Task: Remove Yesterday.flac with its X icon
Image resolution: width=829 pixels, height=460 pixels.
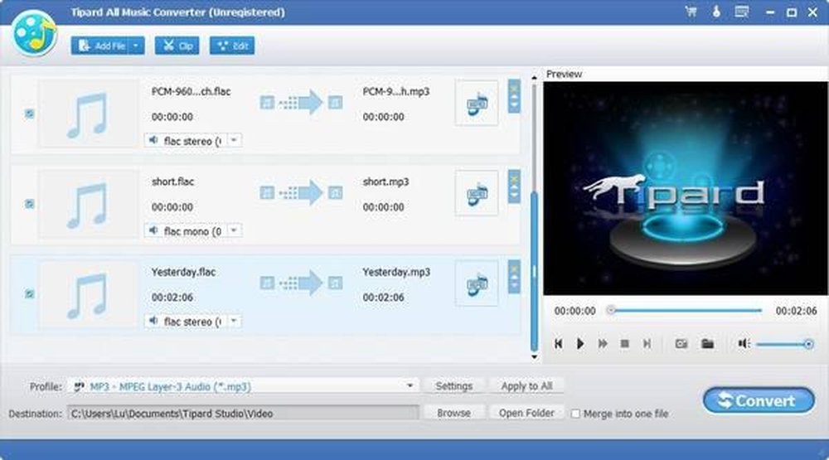Action: [514, 269]
